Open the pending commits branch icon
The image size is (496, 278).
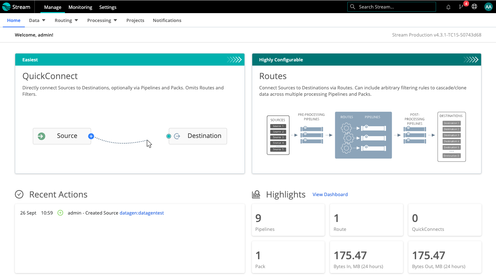click(461, 7)
